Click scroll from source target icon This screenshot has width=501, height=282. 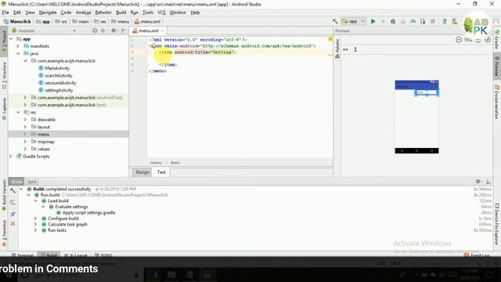(x=95, y=31)
